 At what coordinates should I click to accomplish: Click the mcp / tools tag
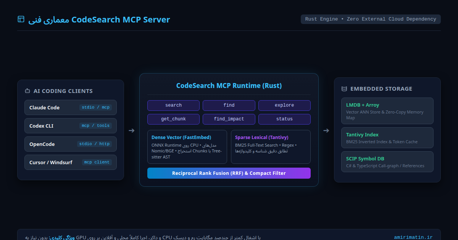(95, 126)
